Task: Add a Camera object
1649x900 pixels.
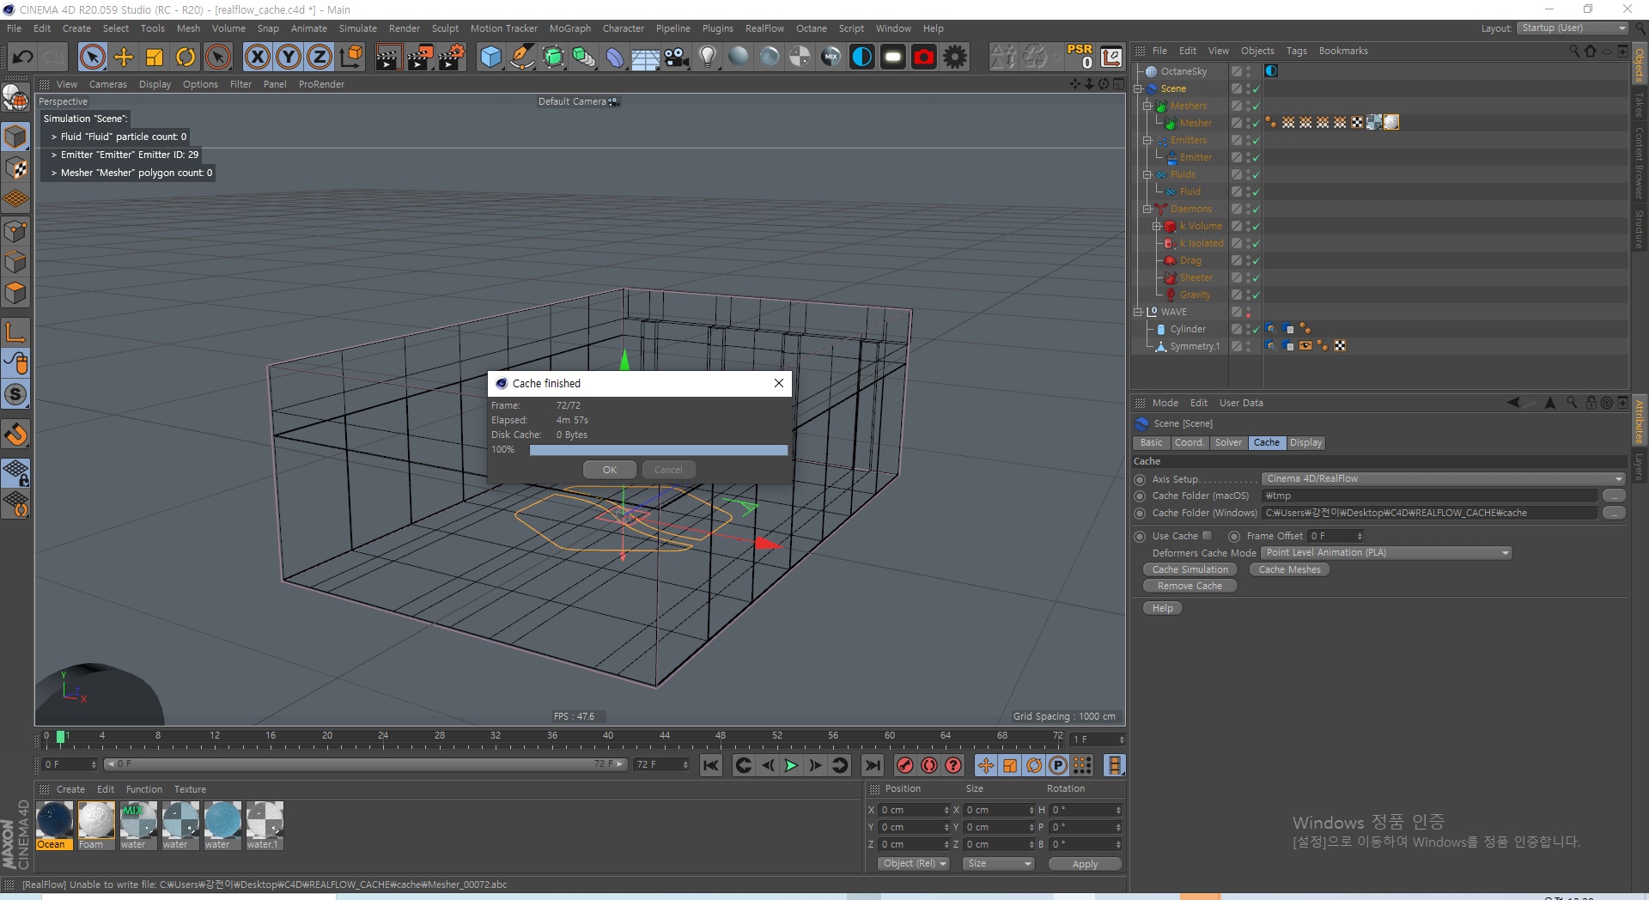Action: pyautogui.click(x=677, y=58)
